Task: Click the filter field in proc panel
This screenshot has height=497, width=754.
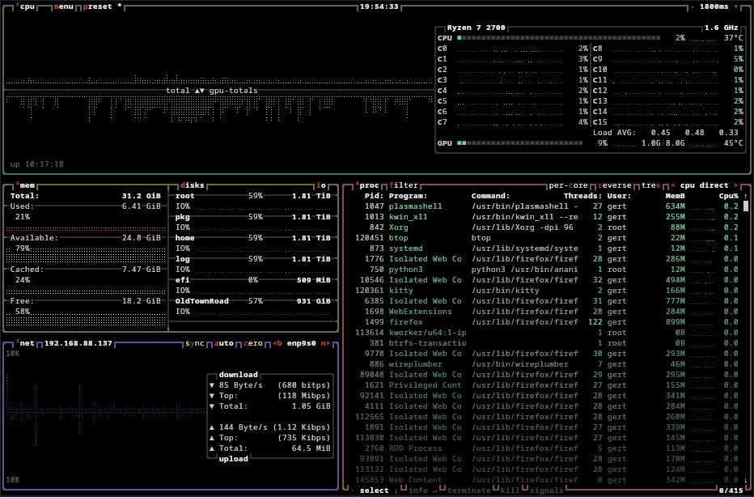Action: [405, 185]
